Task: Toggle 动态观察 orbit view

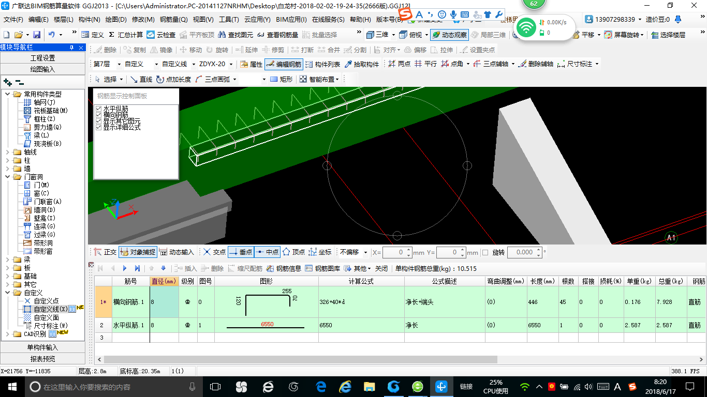Action: pyautogui.click(x=449, y=35)
